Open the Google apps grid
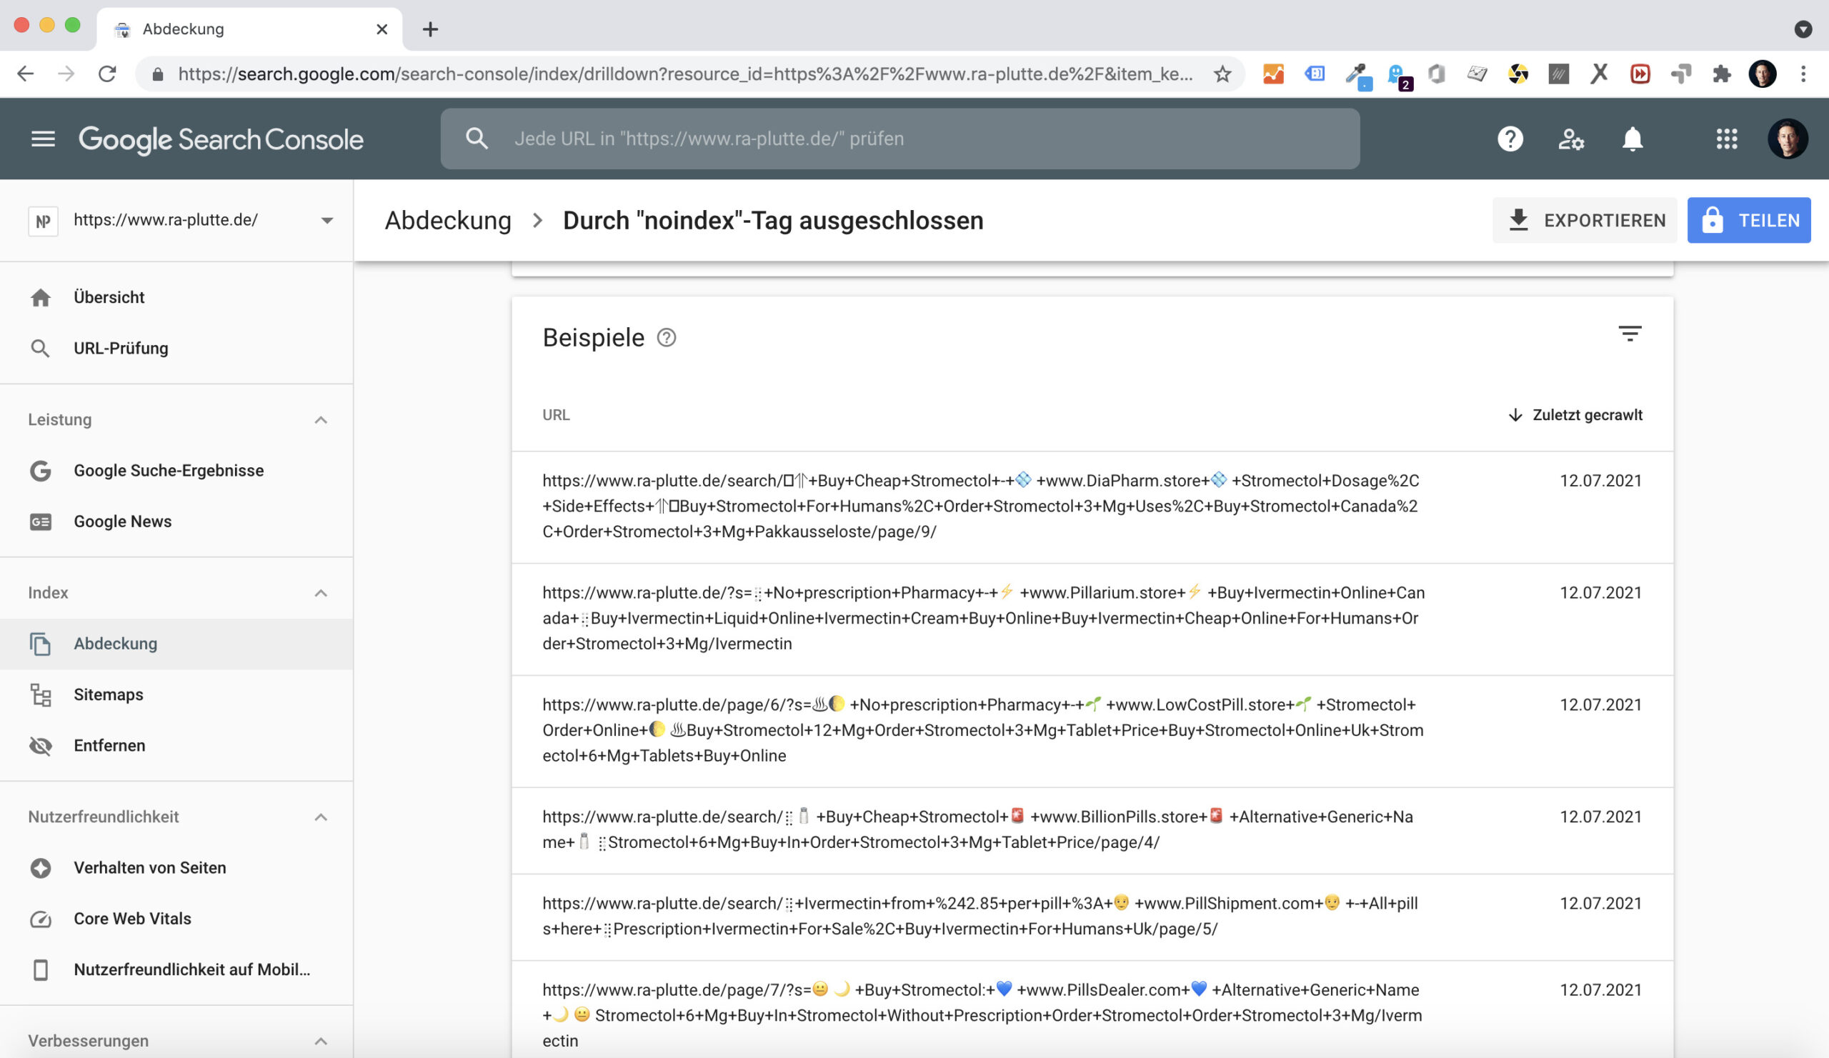Screen dimensions: 1829x1058 click(x=1727, y=139)
